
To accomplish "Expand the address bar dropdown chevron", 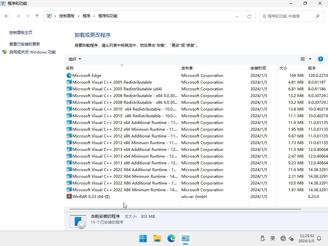I will click(x=237, y=16).
